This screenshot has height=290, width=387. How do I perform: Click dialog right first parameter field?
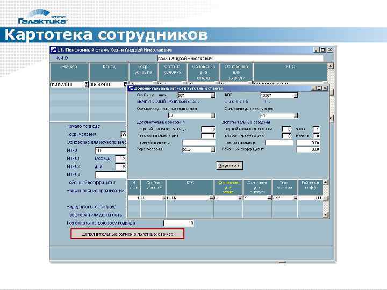(x=286, y=129)
